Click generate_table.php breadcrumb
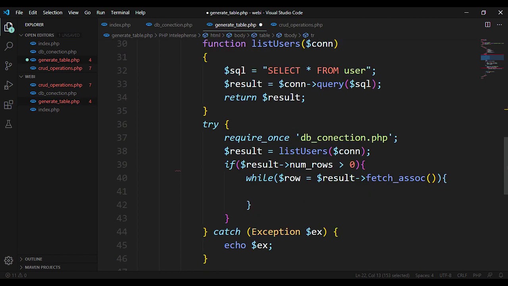The image size is (508, 286). click(x=128, y=35)
